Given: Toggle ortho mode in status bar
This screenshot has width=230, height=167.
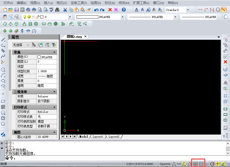Looking at the screenshot, I should click(207, 164).
